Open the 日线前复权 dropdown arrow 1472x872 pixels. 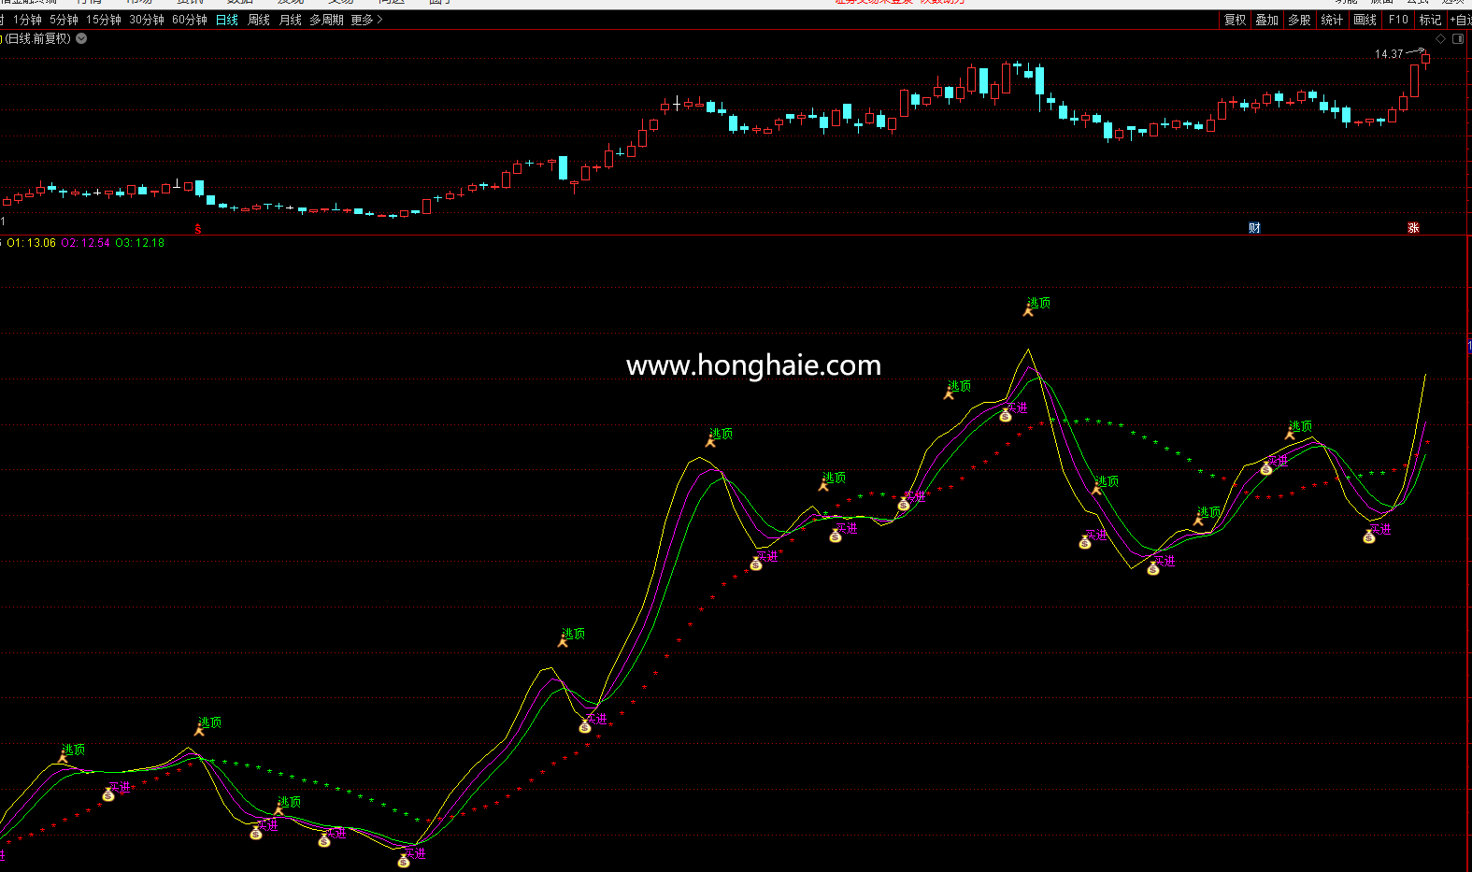(81, 39)
